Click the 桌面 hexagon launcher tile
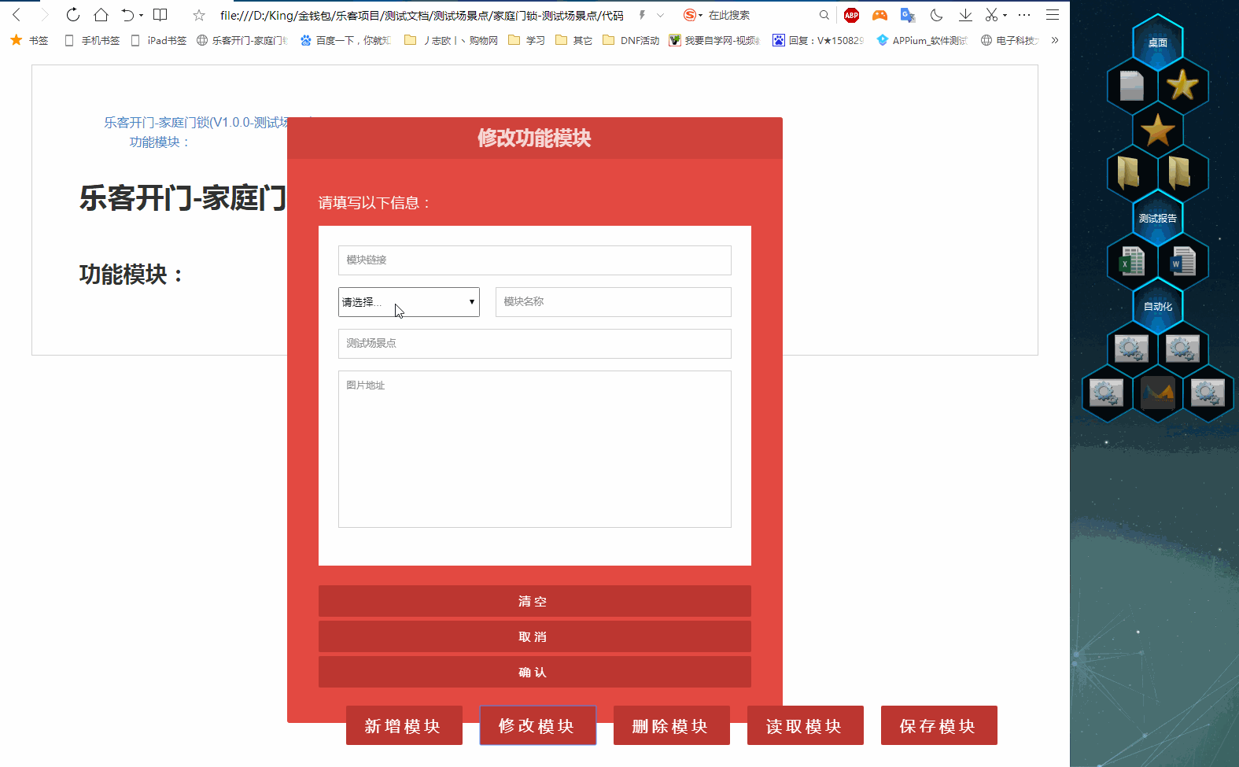1239x767 pixels. [1158, 42]
